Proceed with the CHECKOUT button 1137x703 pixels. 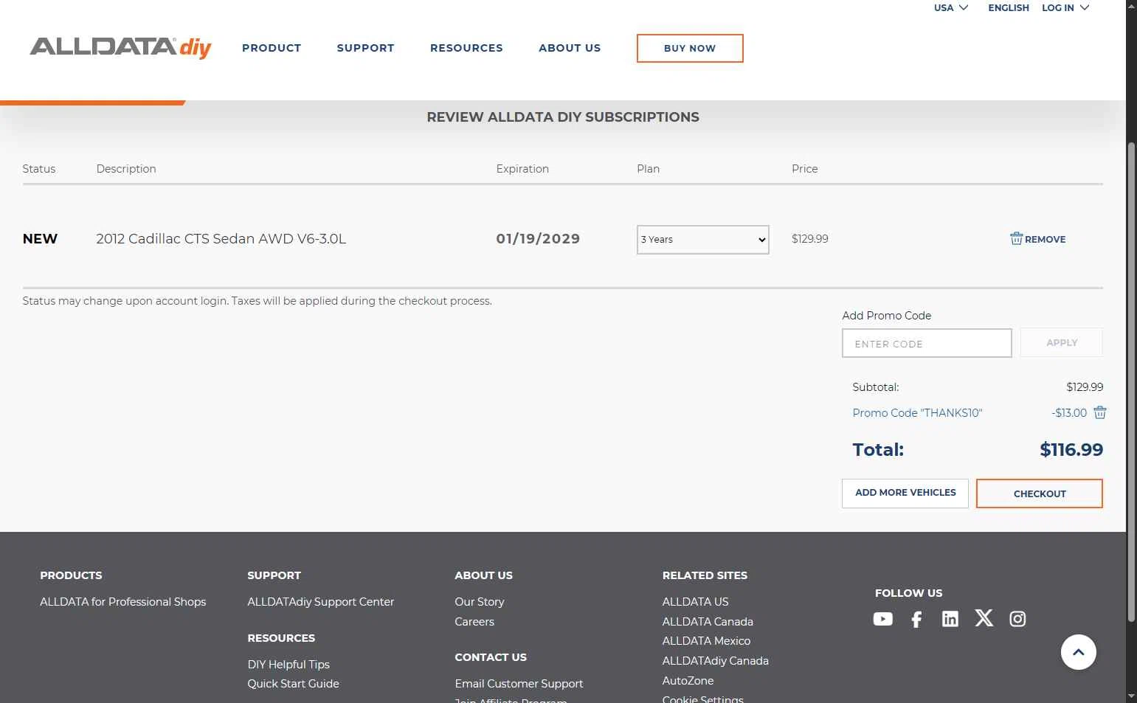point(1039,494)
